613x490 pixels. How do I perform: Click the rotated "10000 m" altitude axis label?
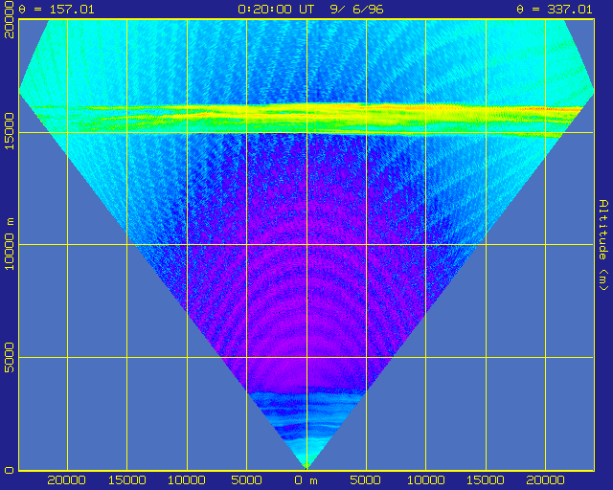tap(9, 244)
